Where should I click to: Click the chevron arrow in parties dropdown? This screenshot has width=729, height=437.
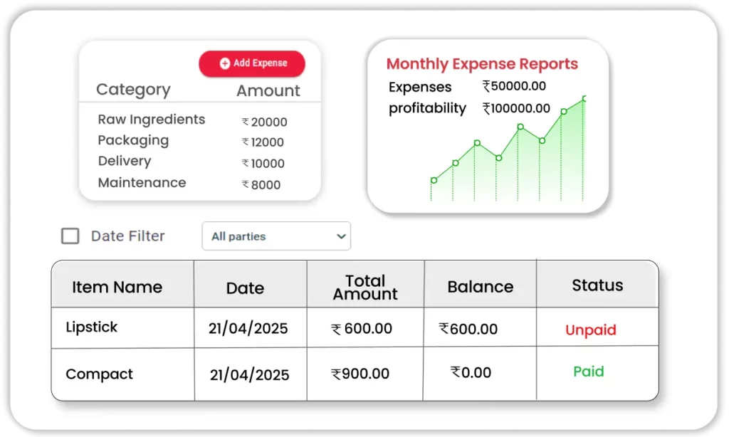tap(341, 236)
